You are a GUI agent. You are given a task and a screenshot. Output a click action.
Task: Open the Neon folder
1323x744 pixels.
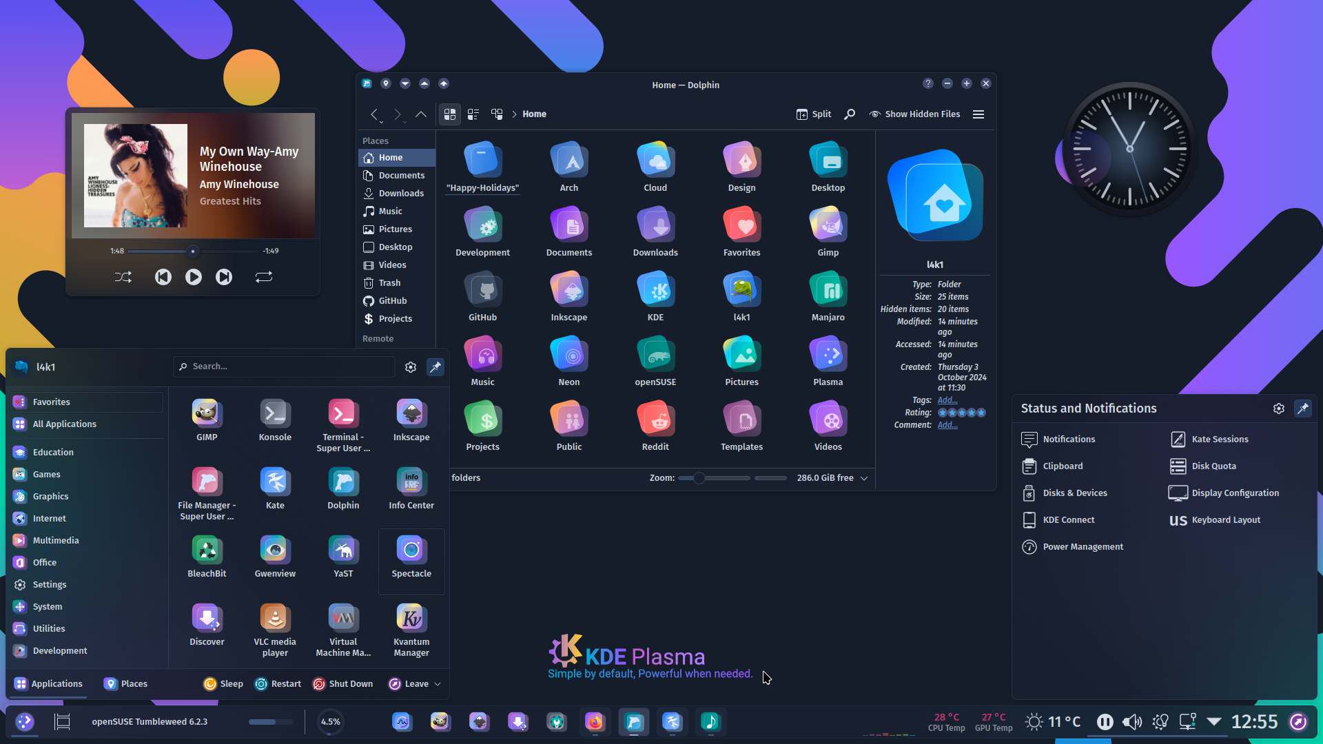coord(569,361)
